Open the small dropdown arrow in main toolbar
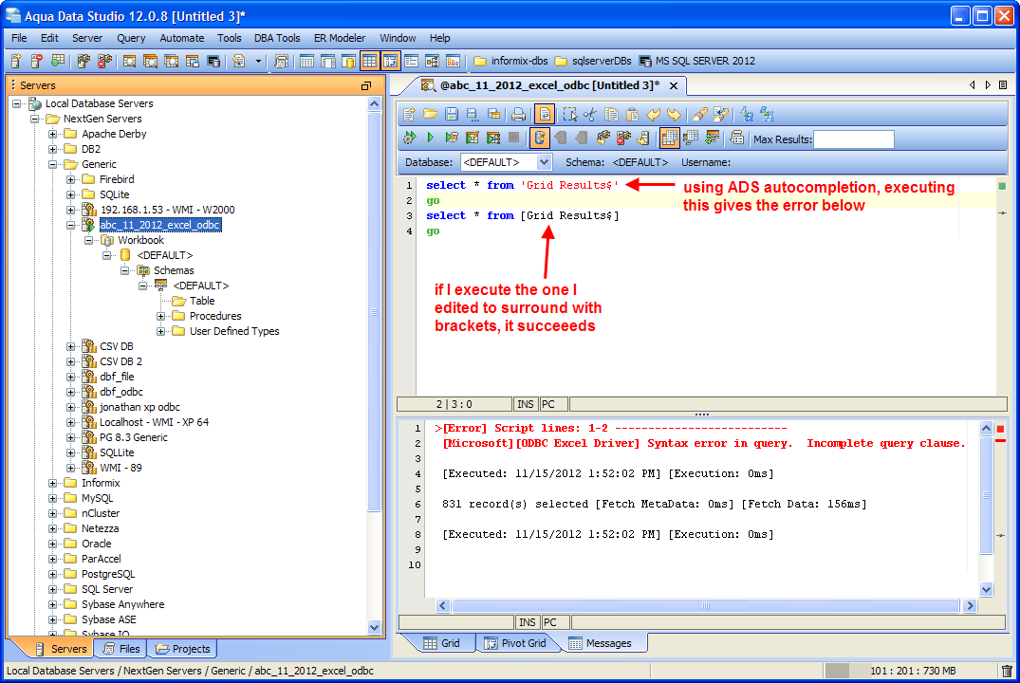Image resolution: width=1020 pixels, height=683 pixels. pos(258,61)
